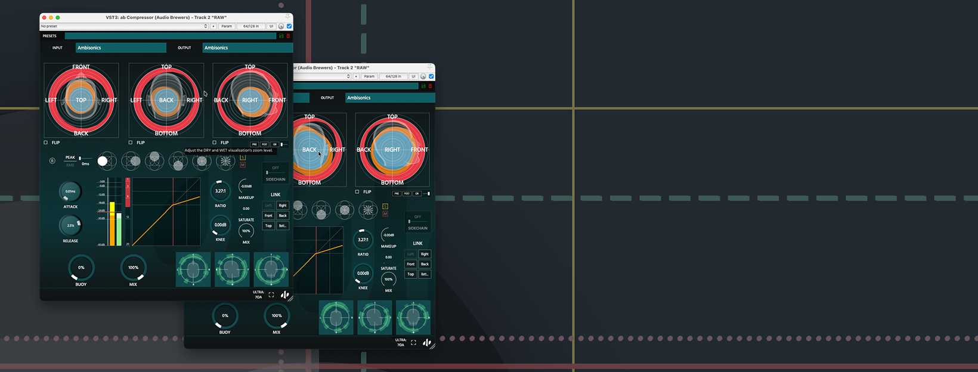Toggle FLIP checkbox under the RIGHT side view, front window
Screen dimensions: 978x372
coord(215,142)
